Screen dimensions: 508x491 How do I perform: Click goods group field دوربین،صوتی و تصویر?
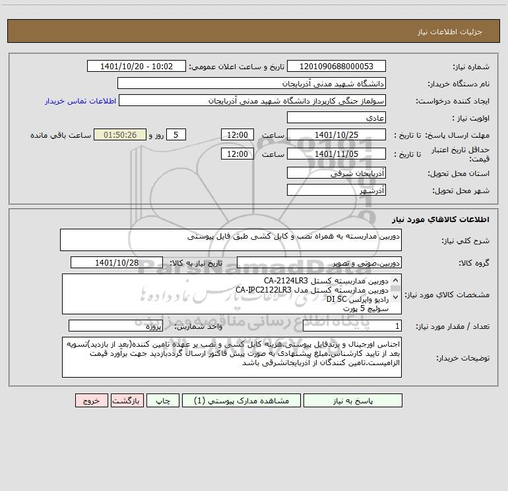[319, 262]
